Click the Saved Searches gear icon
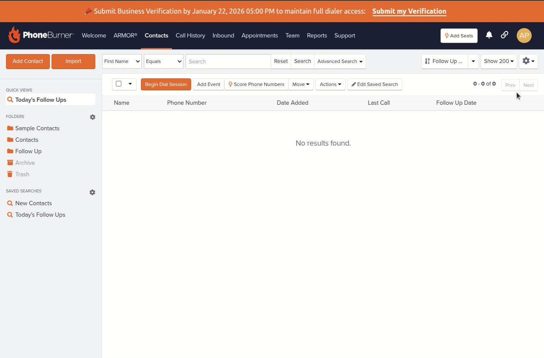 [92, 192]
